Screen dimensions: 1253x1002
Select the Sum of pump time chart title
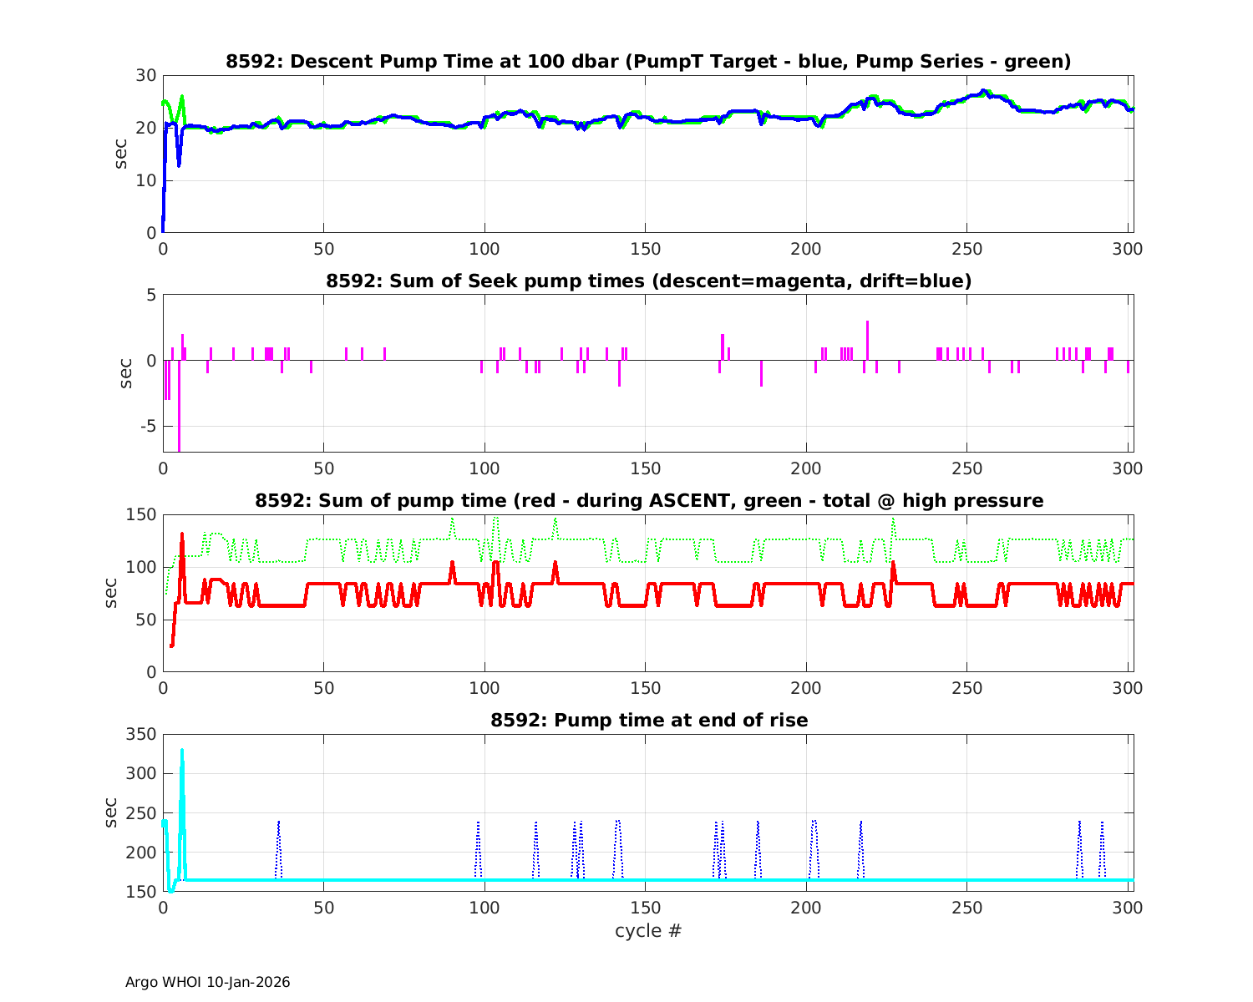point(648,501)
